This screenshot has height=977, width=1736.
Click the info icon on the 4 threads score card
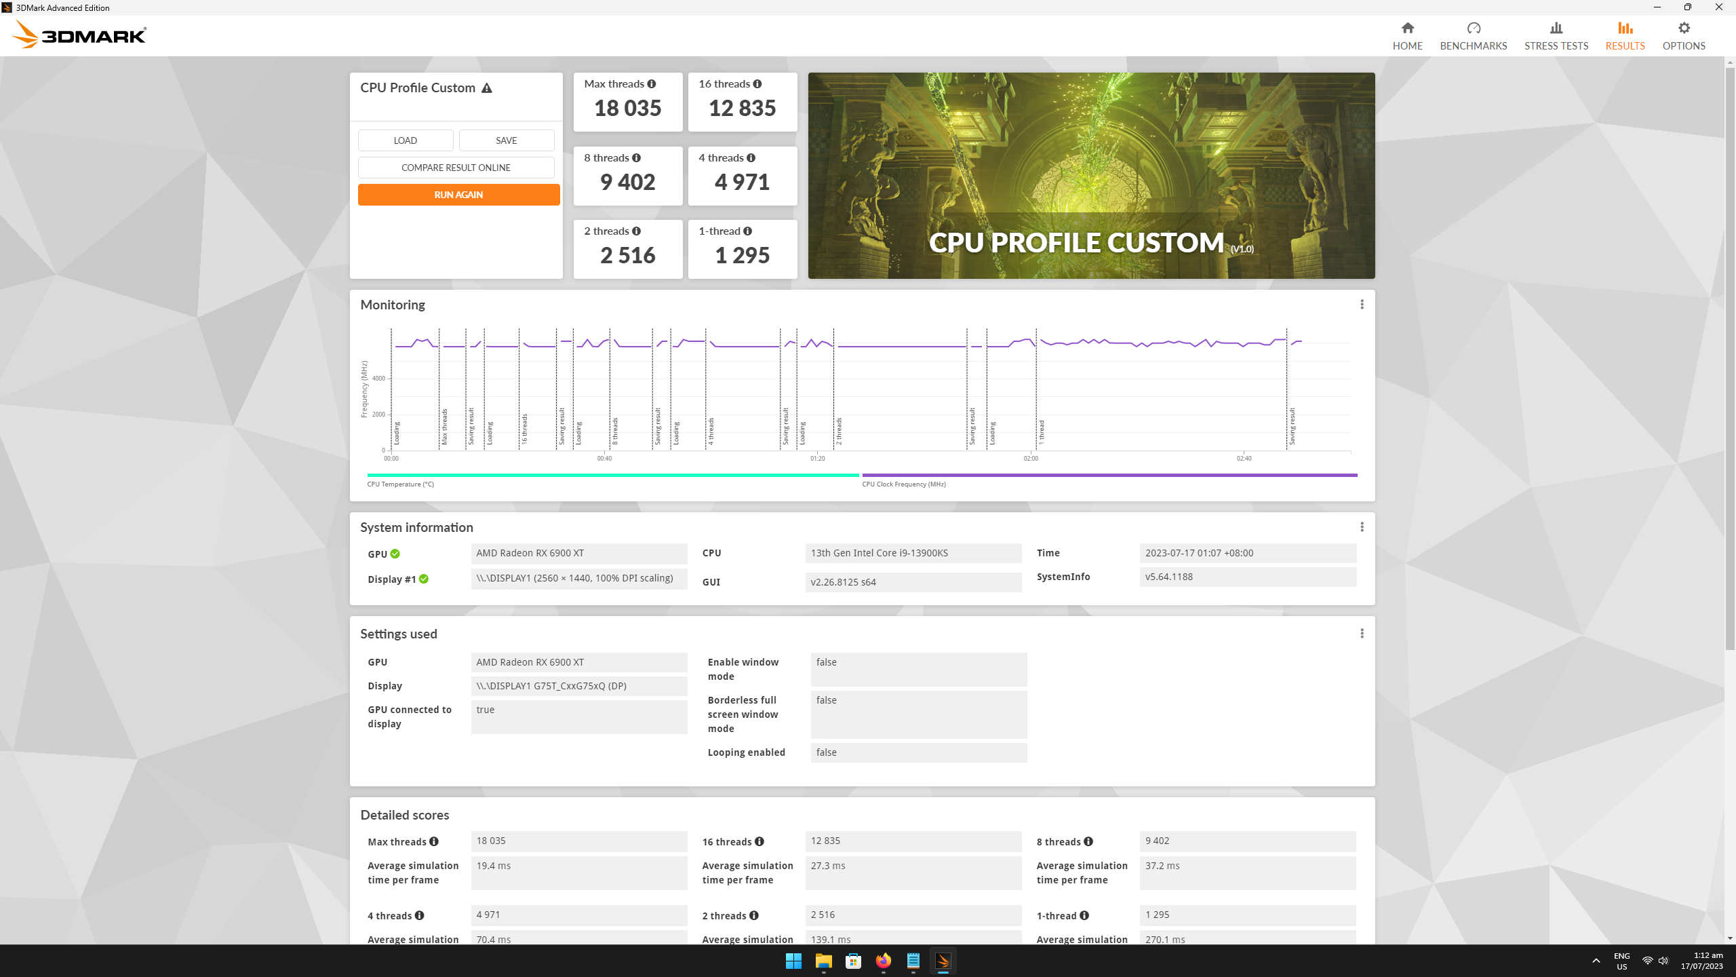pyautogui.click(x=751, y=158)
